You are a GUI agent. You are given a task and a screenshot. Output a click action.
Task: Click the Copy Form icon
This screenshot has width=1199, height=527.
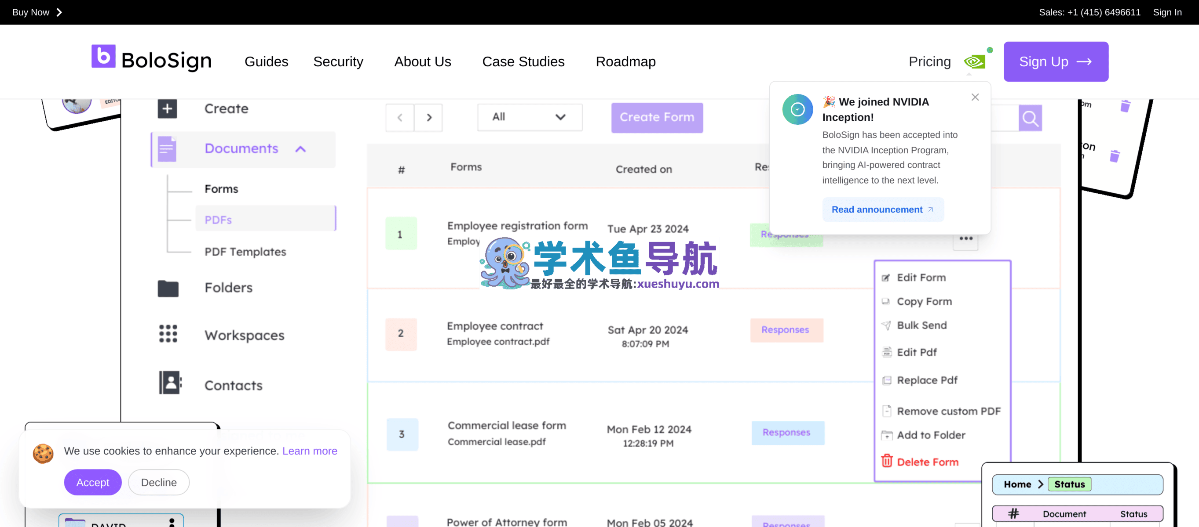[886, 301]
